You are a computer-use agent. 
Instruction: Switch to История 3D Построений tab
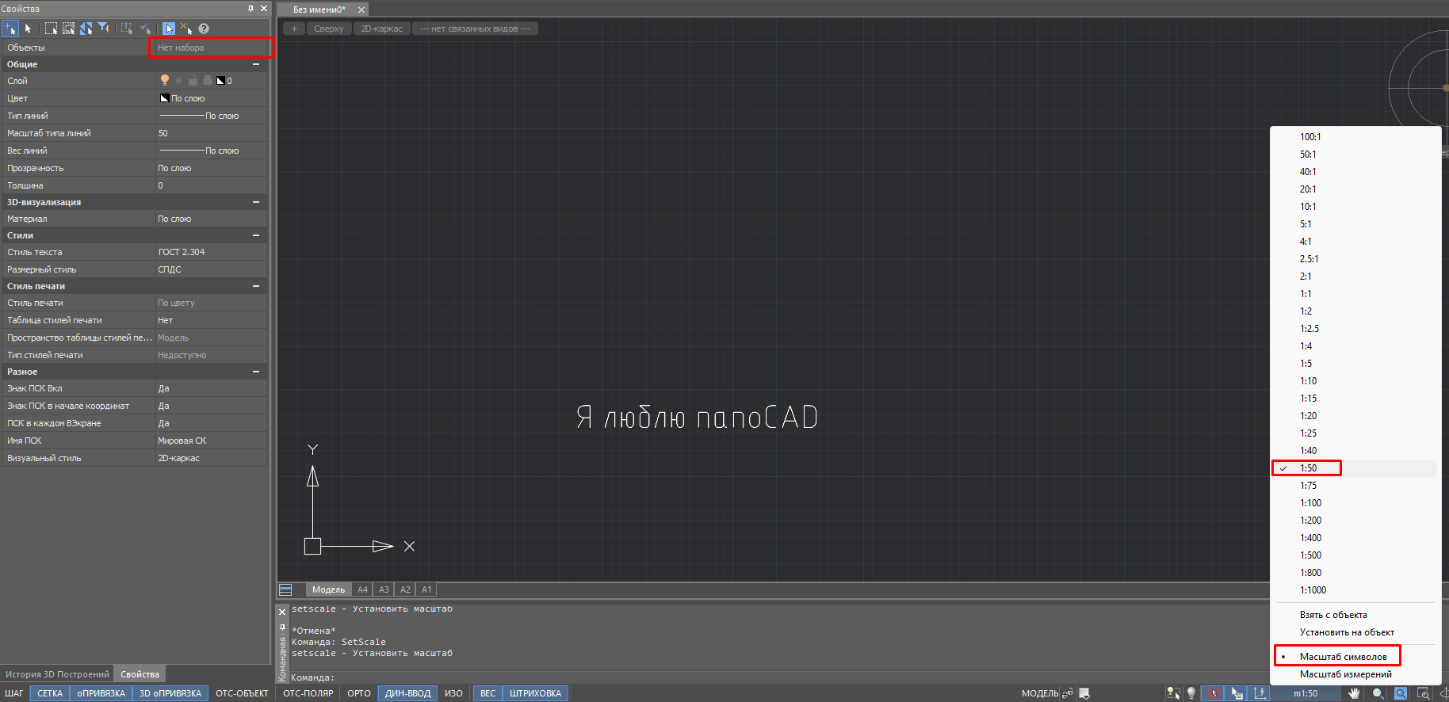click(57, 674)
